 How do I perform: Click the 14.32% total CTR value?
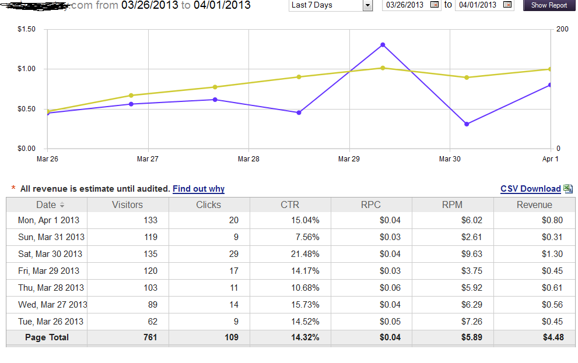305,337
